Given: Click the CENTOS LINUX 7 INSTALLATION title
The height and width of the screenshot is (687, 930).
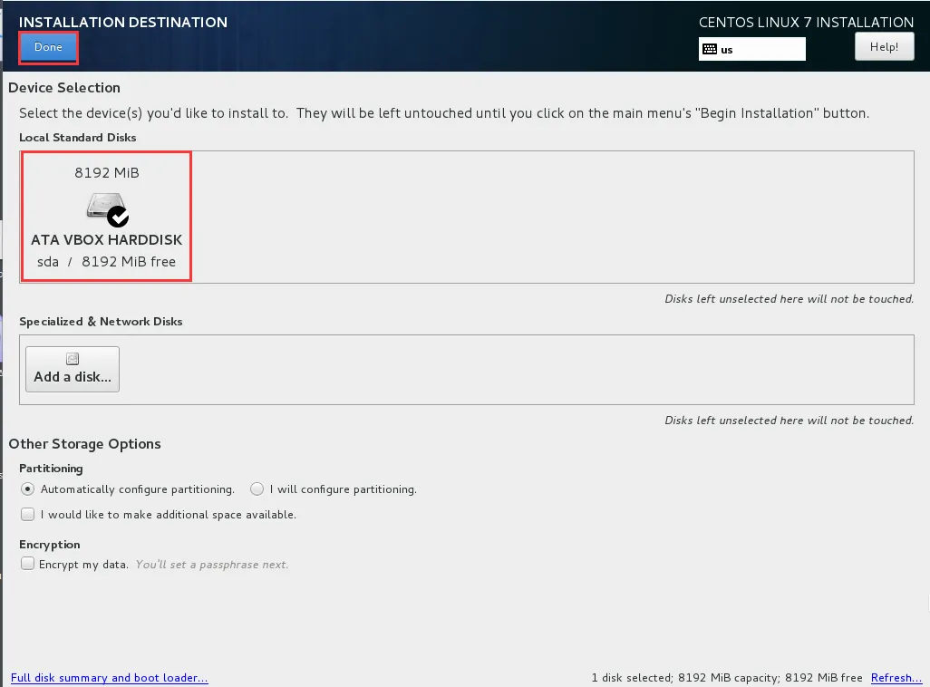Looking at the screenshot, I should [x=806, y=22].
